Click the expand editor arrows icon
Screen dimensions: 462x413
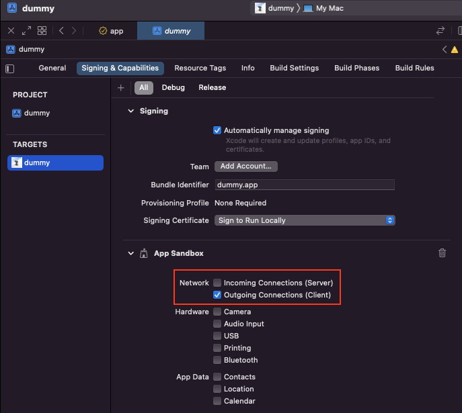26,31
